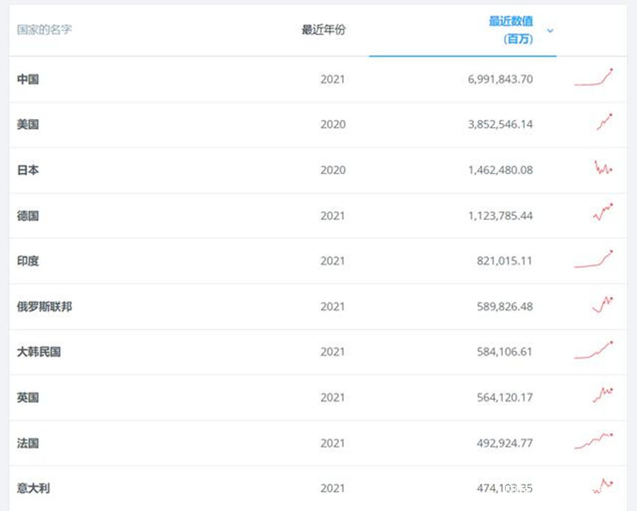This screenshot has width=637, height=511.
Task: Open the 印度 country link
Action: (28, 261)
